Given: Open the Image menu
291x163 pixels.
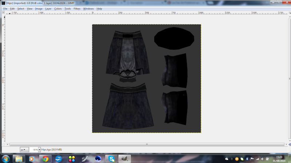Looking at the screenshot, I should [39, 9].
